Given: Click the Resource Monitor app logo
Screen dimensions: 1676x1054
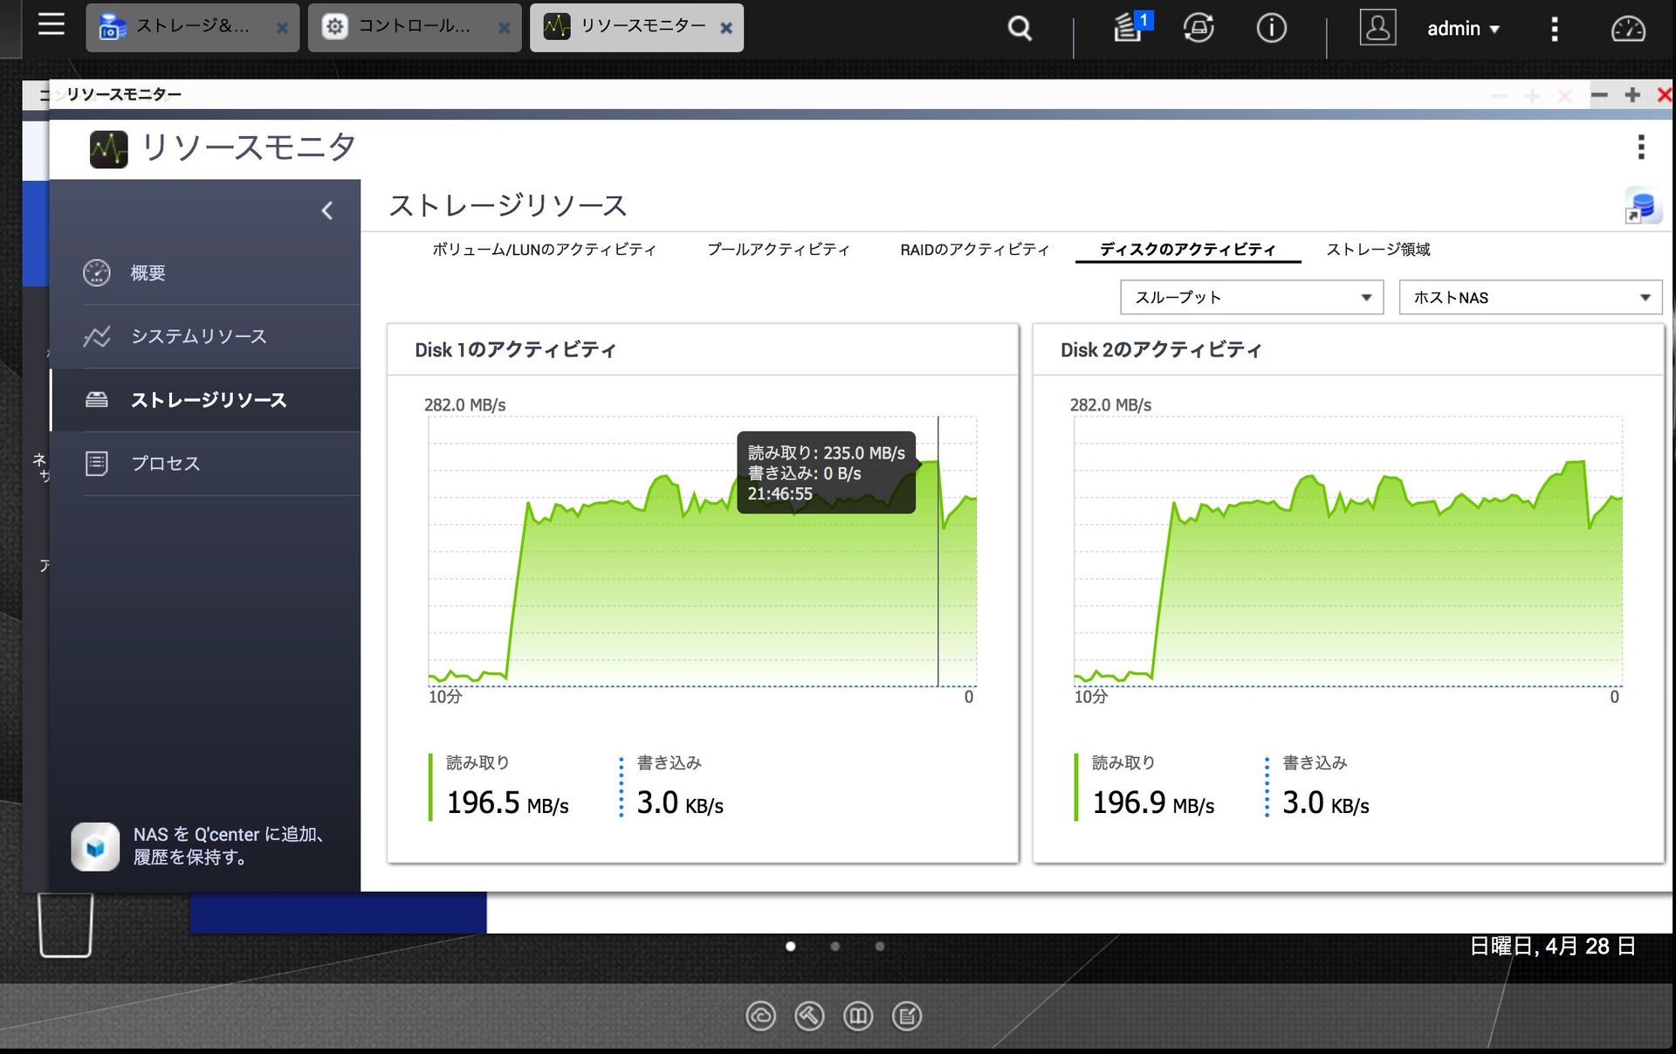Looking at the screenshot, I should point(109,148).
